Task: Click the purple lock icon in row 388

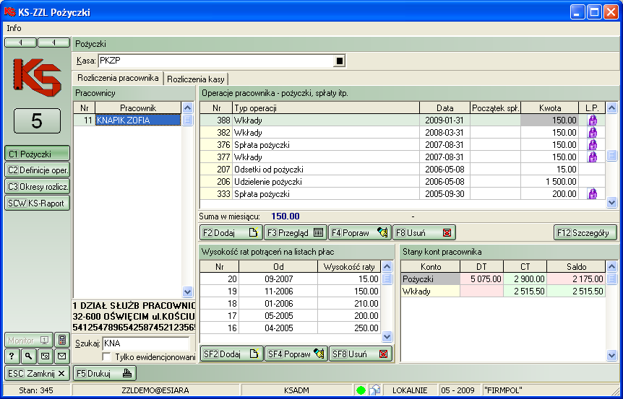Action: (592, 120)
